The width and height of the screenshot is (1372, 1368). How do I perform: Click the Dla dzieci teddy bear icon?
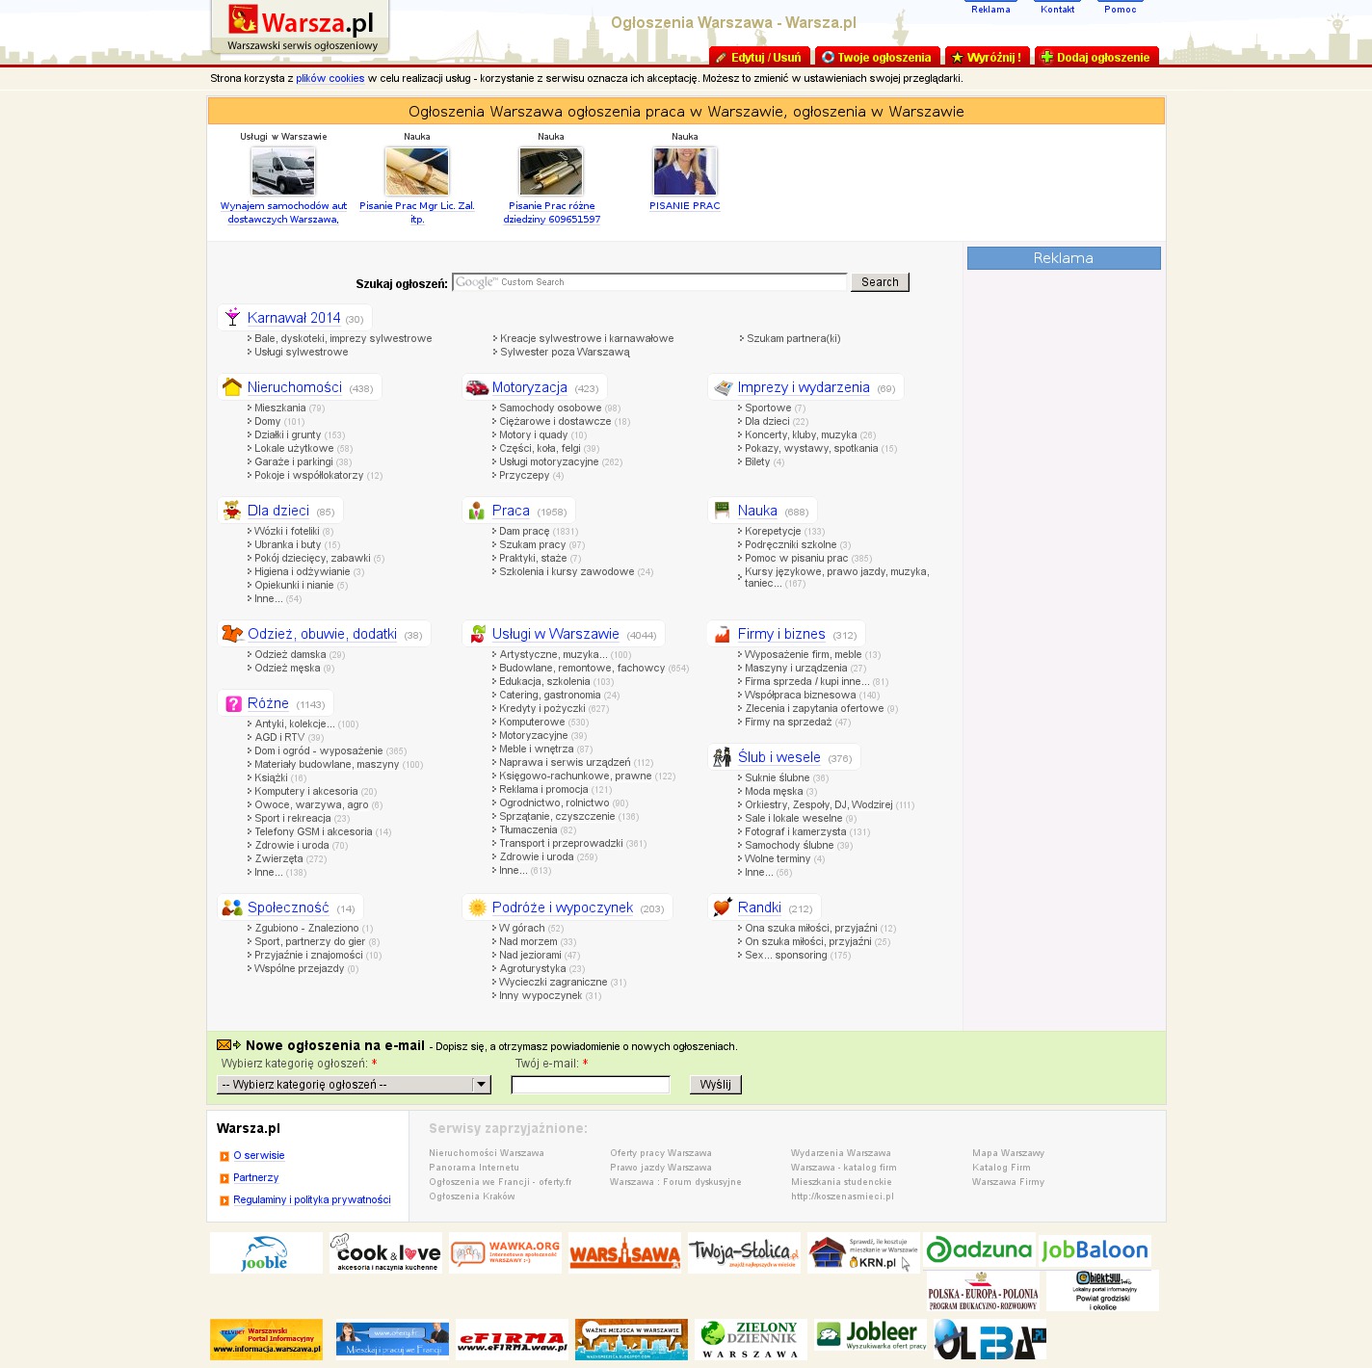point(232,510)
